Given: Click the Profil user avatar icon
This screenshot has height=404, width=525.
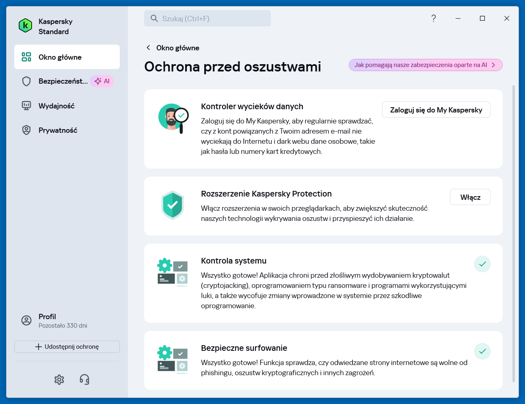Looking at the screenshot, I should [26, 320].
